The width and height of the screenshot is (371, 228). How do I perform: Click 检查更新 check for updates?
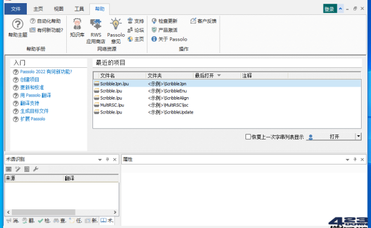164,21
